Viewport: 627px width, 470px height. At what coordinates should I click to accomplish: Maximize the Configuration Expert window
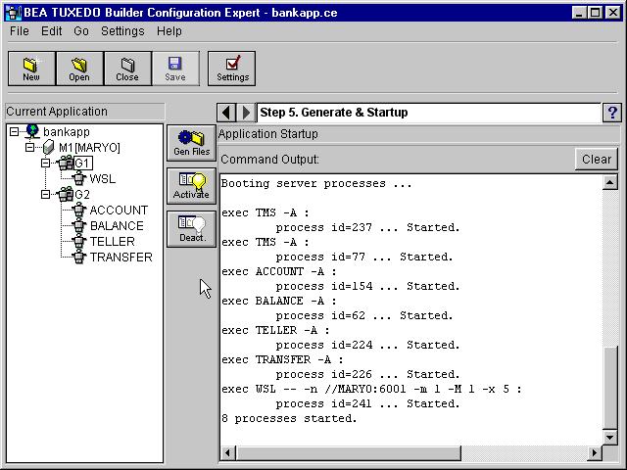pos(596,13)
